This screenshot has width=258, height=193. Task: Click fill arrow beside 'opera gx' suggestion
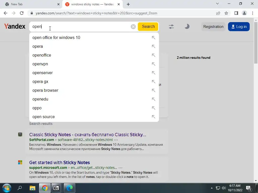point(153,82)
